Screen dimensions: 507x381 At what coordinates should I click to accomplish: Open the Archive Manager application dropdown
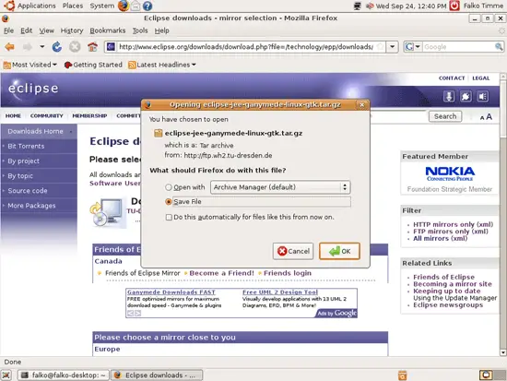click(x=280, y=187)
